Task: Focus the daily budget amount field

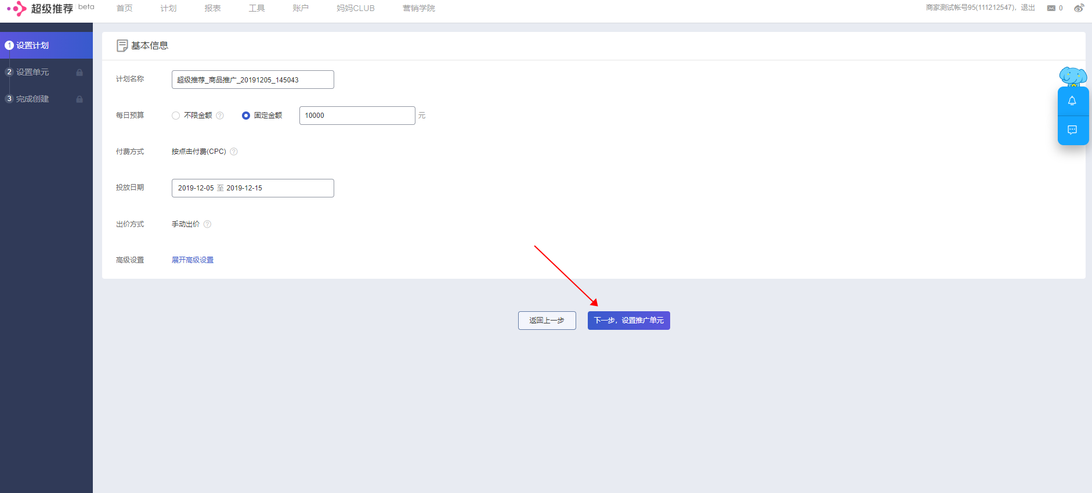Action: click(x=357, y=116)
